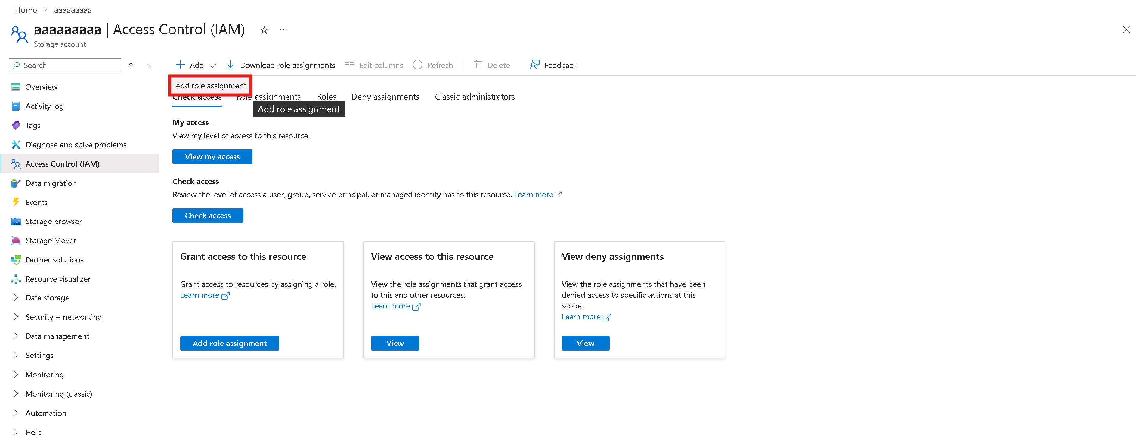The image size is (1139, 448).
Task: Open the more options ellipsis in header
Action: (283, 30)
